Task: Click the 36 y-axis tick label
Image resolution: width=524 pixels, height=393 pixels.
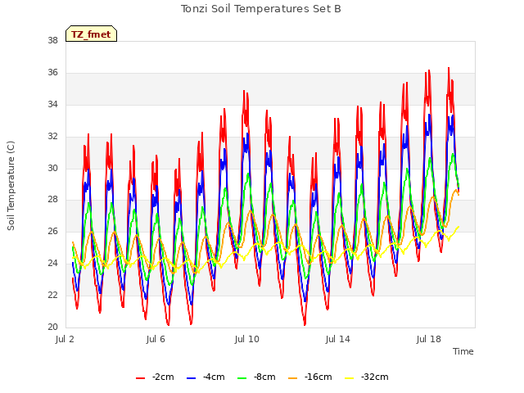Action: click(52, 72)
